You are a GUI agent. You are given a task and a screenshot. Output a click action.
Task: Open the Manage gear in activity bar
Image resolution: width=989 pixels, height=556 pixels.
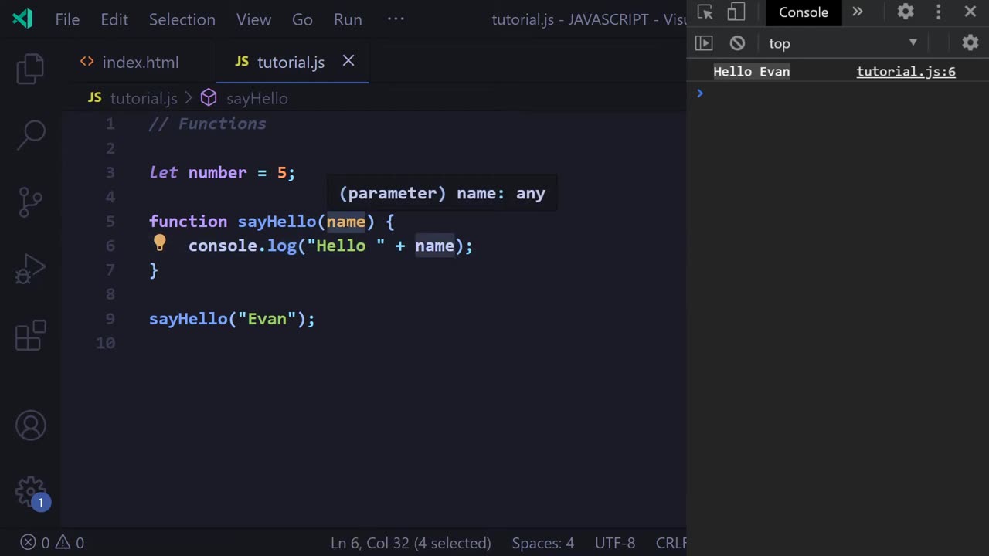(x=31, y=492)
